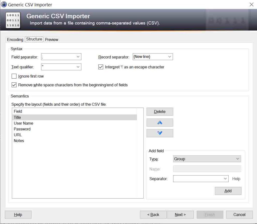The width and height of the screenshot is (257, 224).
Task: Click the move-up arrow button
Action: 160,123
